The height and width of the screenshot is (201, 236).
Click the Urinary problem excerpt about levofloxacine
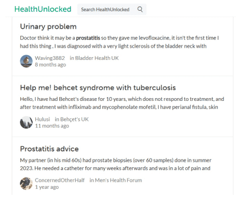pyautogui.click(x=119, y=42)
